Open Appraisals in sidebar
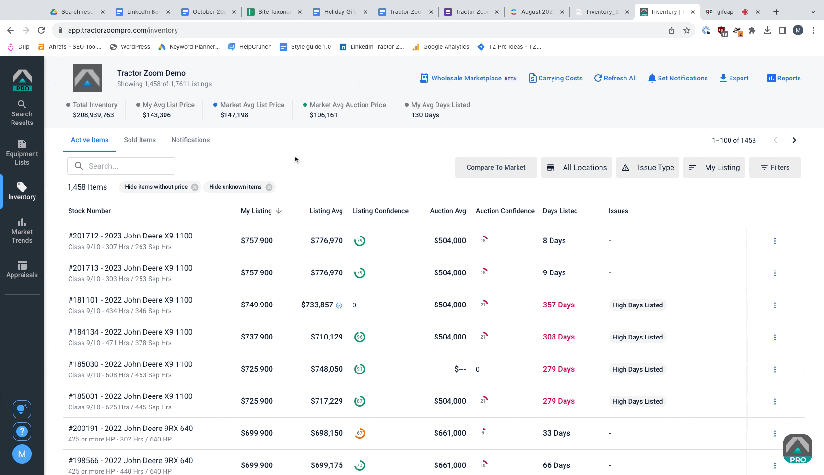 coord(22,269)
